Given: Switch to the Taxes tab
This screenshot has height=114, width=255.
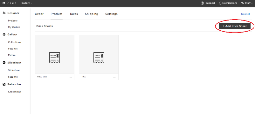Looking at the screenshot, I should (74, 14).
